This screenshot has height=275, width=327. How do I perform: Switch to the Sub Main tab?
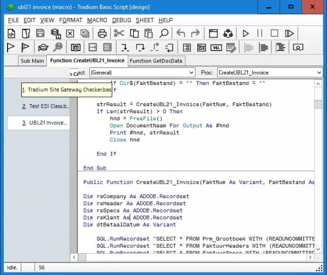pos(32,61)
